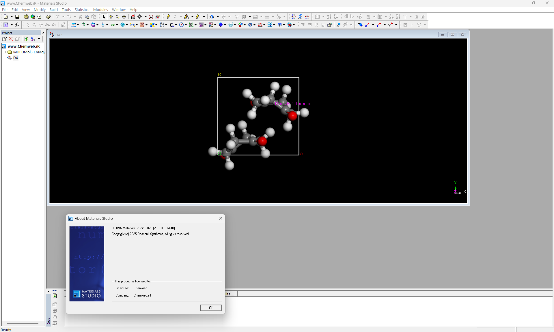The height and width of the screenshot is (332, 554).
Task: Open the File menu
Action: click(5, 10)
